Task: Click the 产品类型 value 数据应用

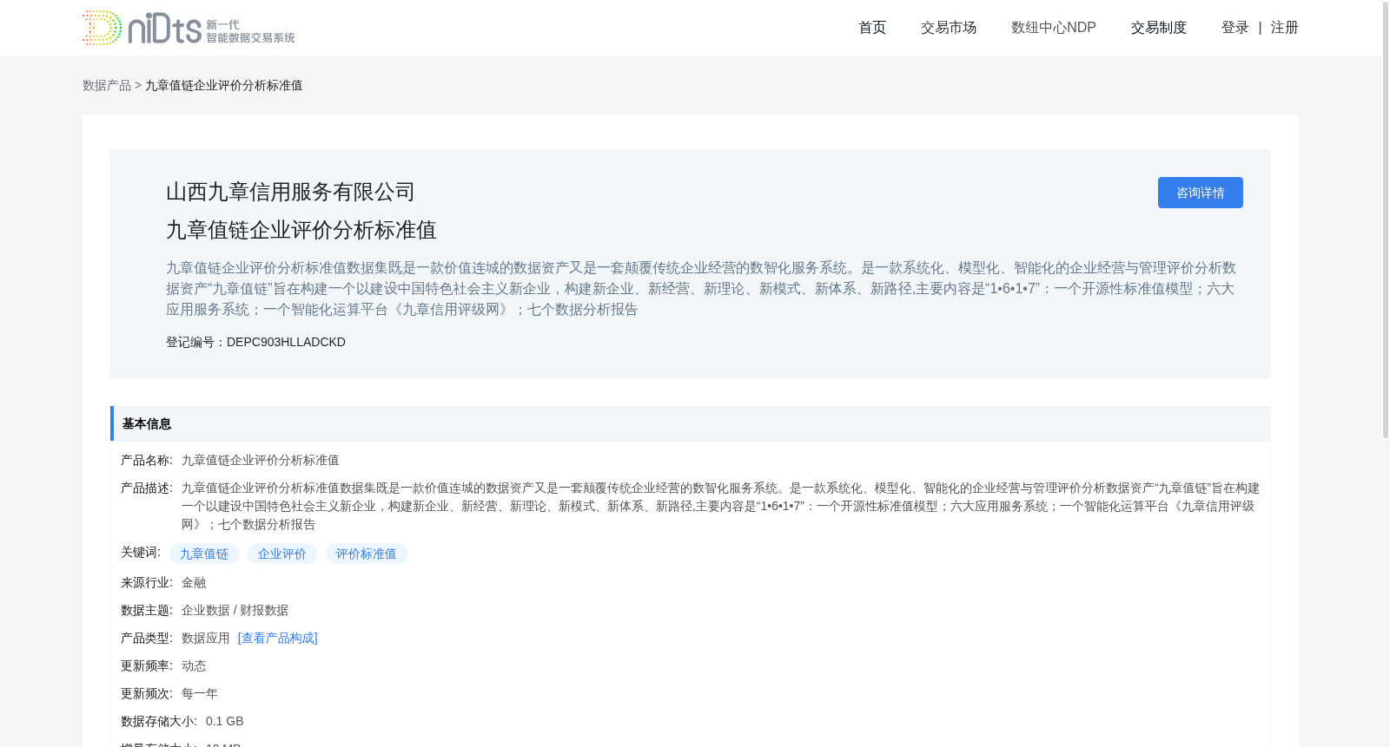Action: (x=206, y=638)
